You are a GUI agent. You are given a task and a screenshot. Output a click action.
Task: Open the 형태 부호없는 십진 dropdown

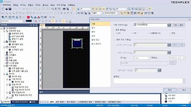point(184,58)
